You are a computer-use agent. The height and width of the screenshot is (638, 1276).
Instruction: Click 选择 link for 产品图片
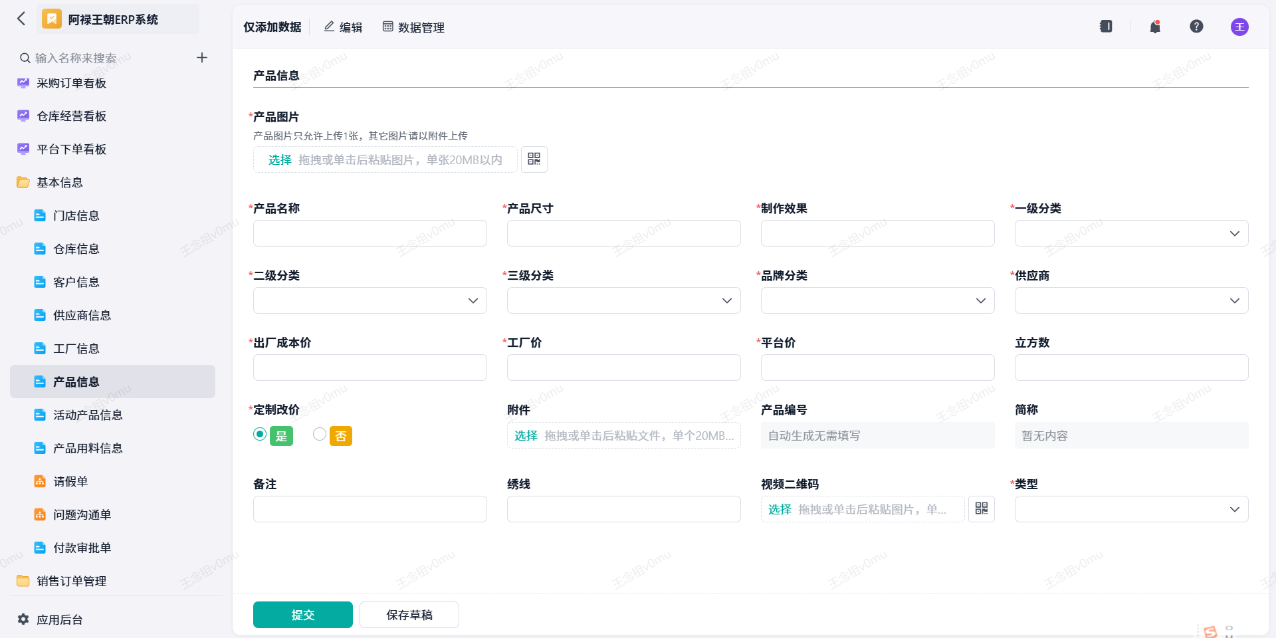point(280,159)
